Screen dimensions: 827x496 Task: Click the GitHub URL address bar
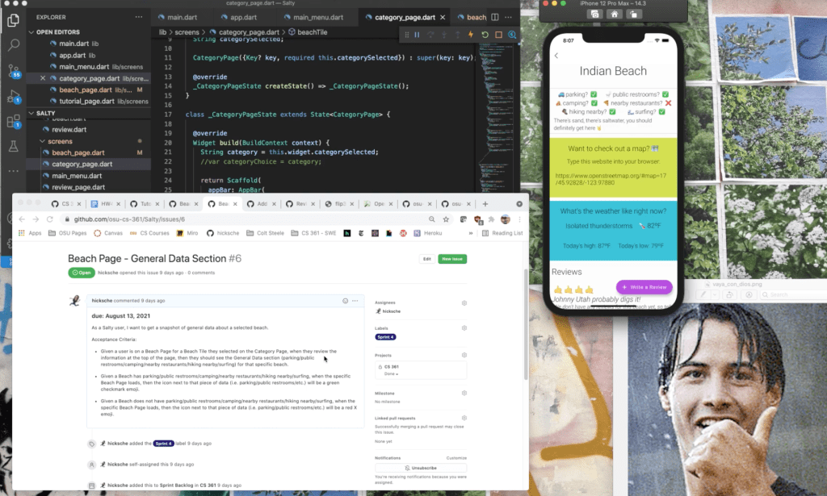242,219
